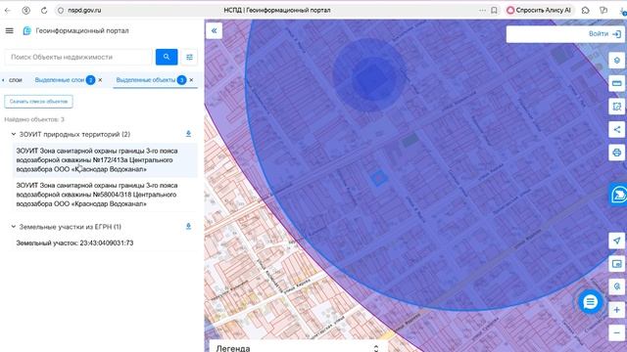This screenshot has height=352, width=627.
Task: Click the Геоинформационный портал logo icon
Action: [x=26, y=30]
